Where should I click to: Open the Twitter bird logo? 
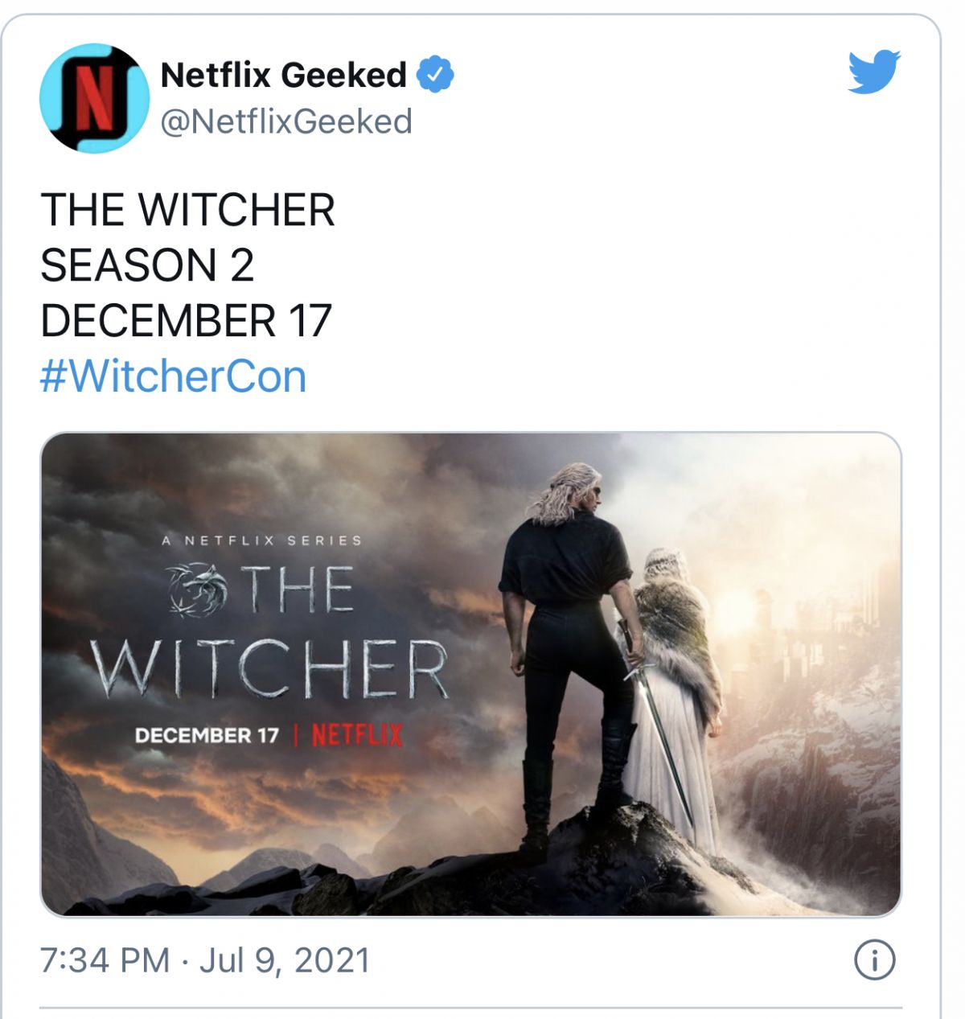click(874, 72)
